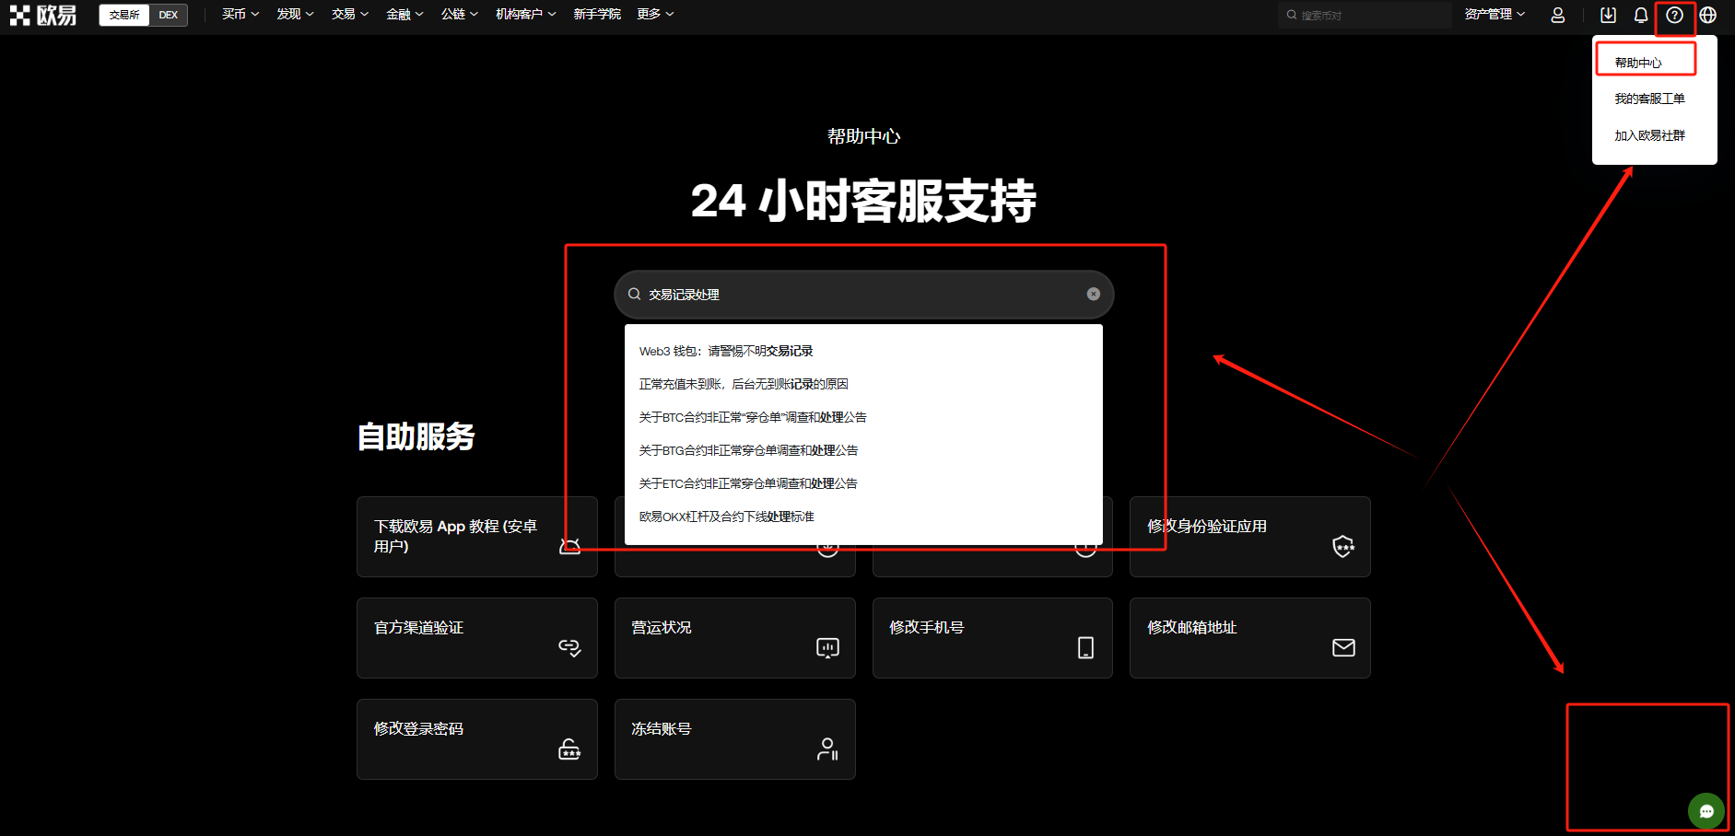Click the phone icon on 修改手机号

[1085, 648]
